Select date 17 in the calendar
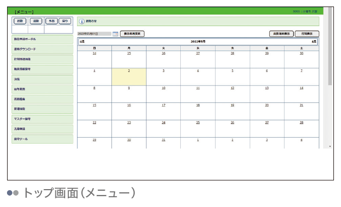This screenshot has height=207, width=341. coord(163,105)
